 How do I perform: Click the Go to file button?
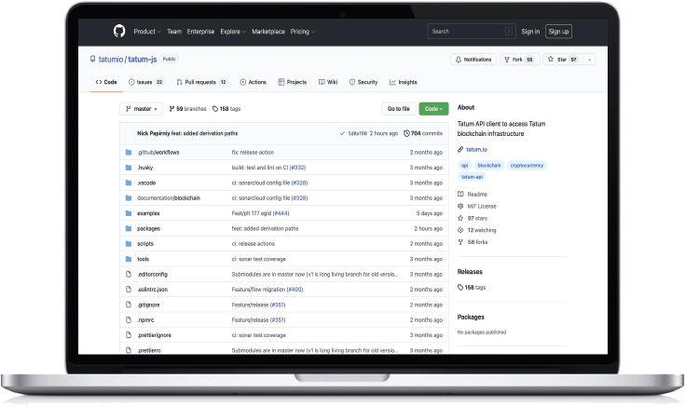click(399, 109)
